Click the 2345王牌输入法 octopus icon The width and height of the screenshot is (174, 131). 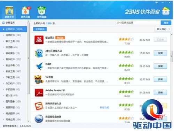(x=39, y=53)
